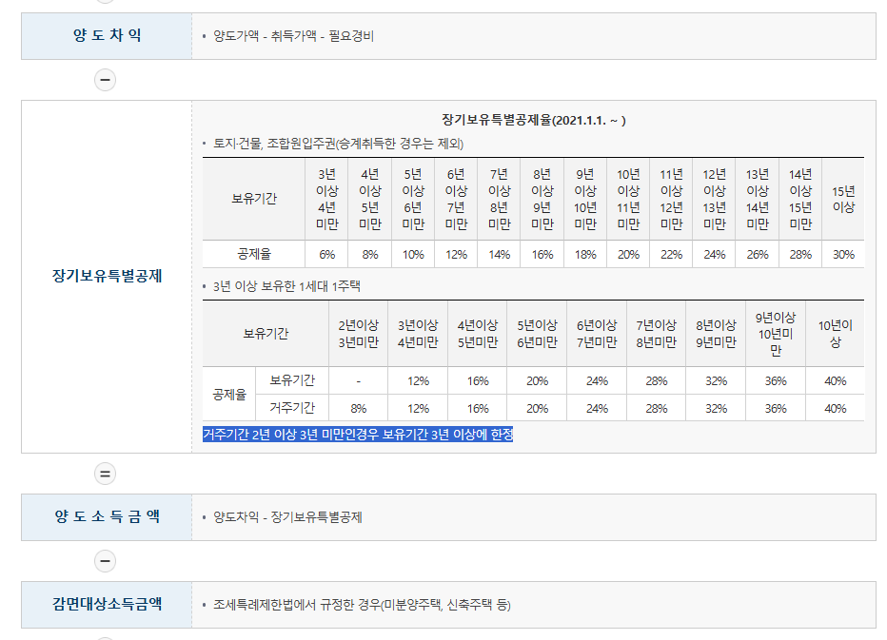Click 14년 이상 15년 미만 column header
This screenshot has height=640, width=887.
(x=800, y=199)
